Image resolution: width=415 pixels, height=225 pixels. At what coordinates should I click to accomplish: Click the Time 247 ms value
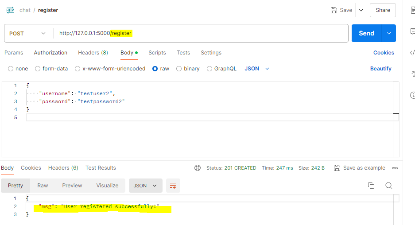(284, 168)
